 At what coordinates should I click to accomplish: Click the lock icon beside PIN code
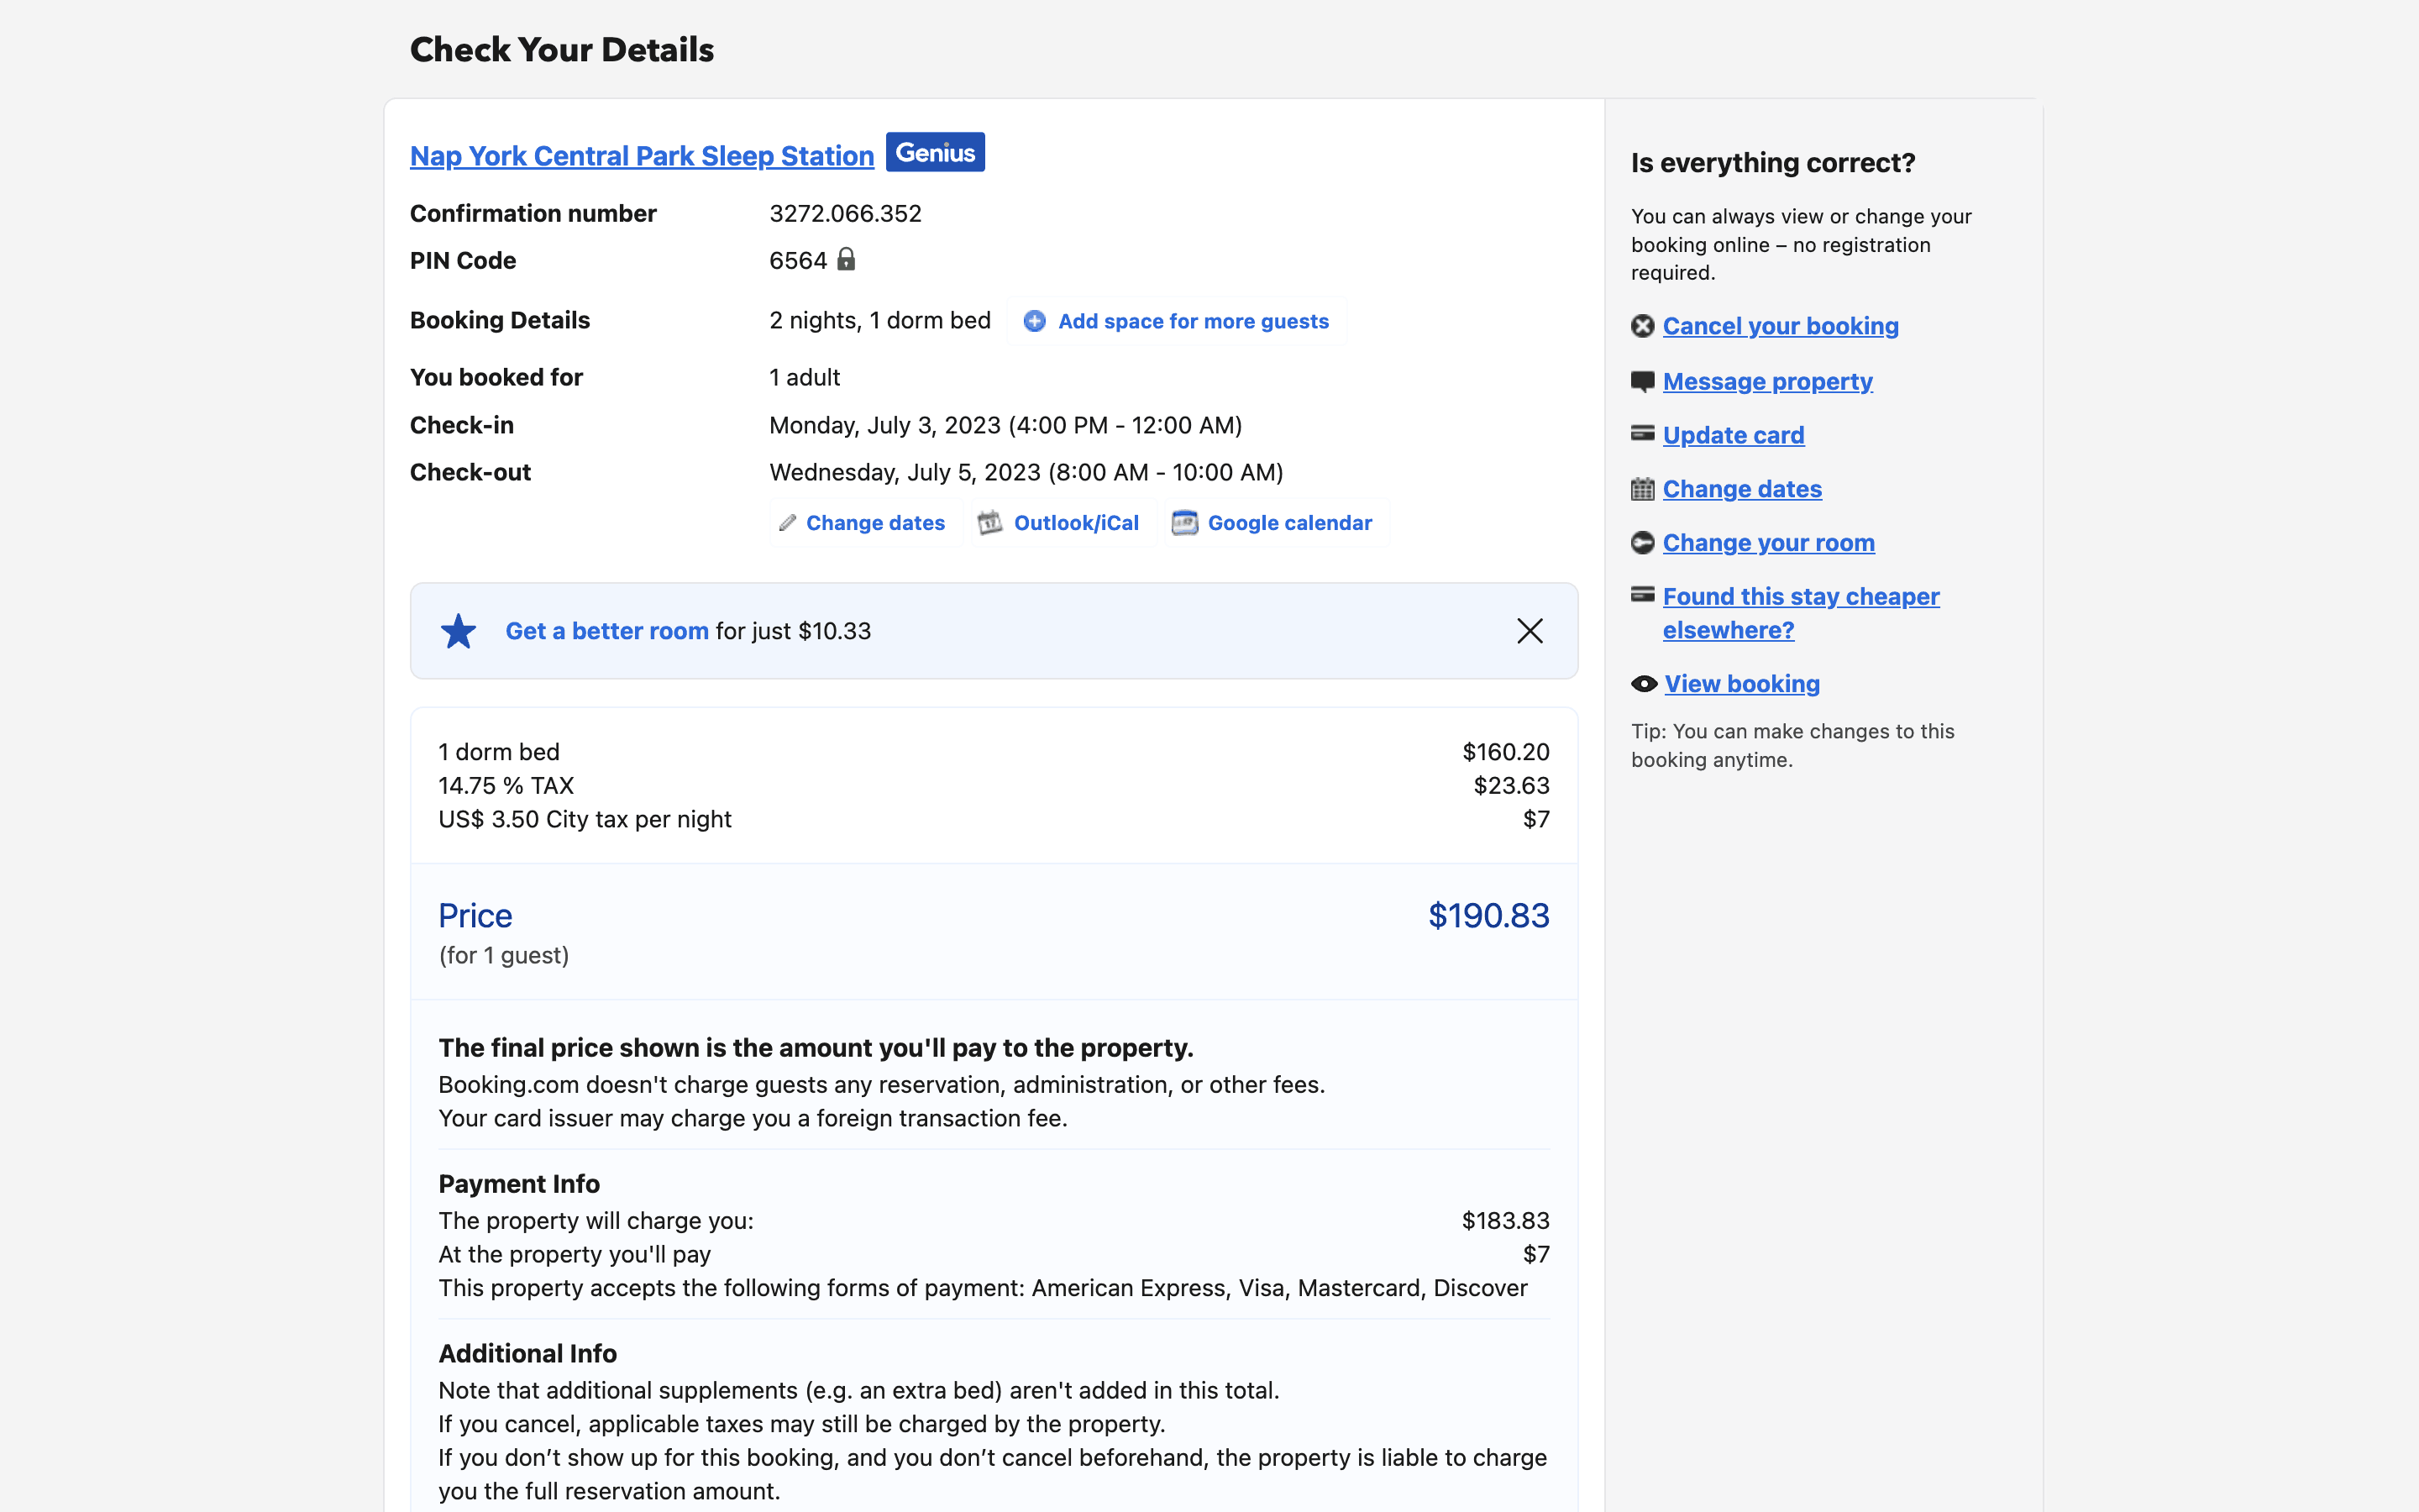click(x=846, y=260)
